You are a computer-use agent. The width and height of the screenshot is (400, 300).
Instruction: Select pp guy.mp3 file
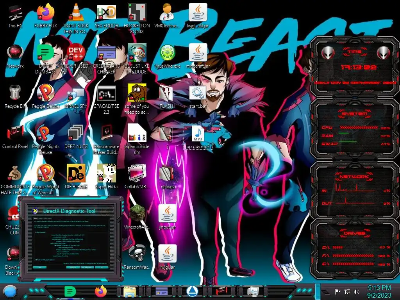[x=198, y=137]
